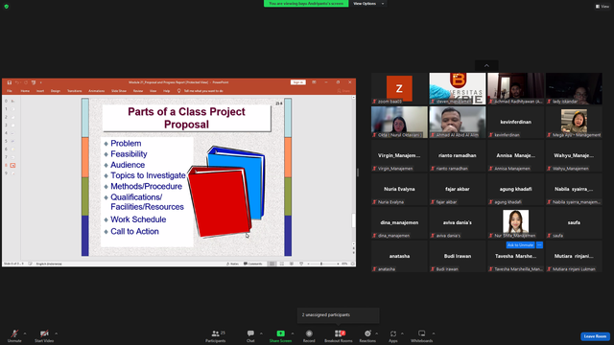The image size is (614, 345).
Task: Click the green encryption shield icon
Action: click(7, 7)
